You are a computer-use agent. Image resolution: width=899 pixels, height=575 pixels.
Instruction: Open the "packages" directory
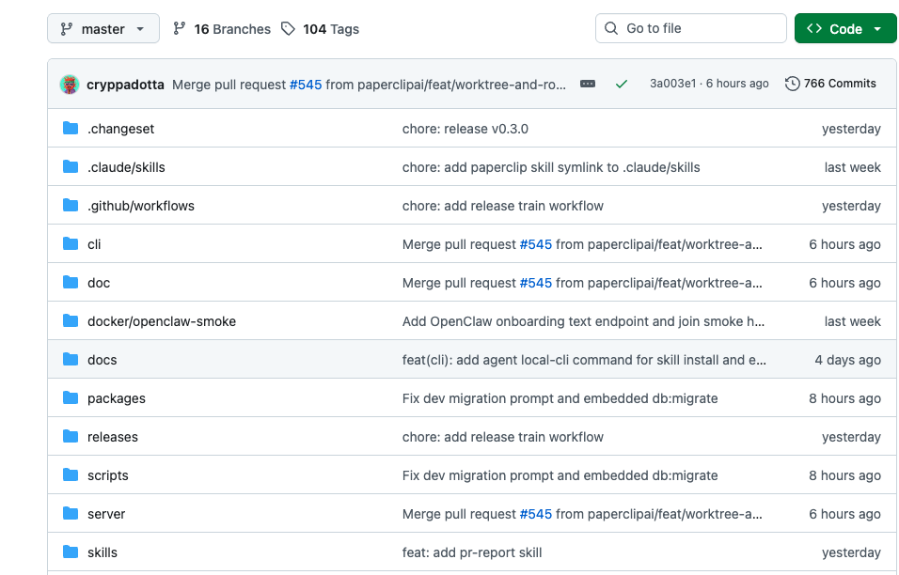(x=117, y=397)
